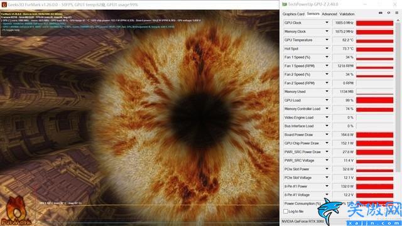Switch to the Graphics Card tab
402x226 pixels.
point(293,14)
